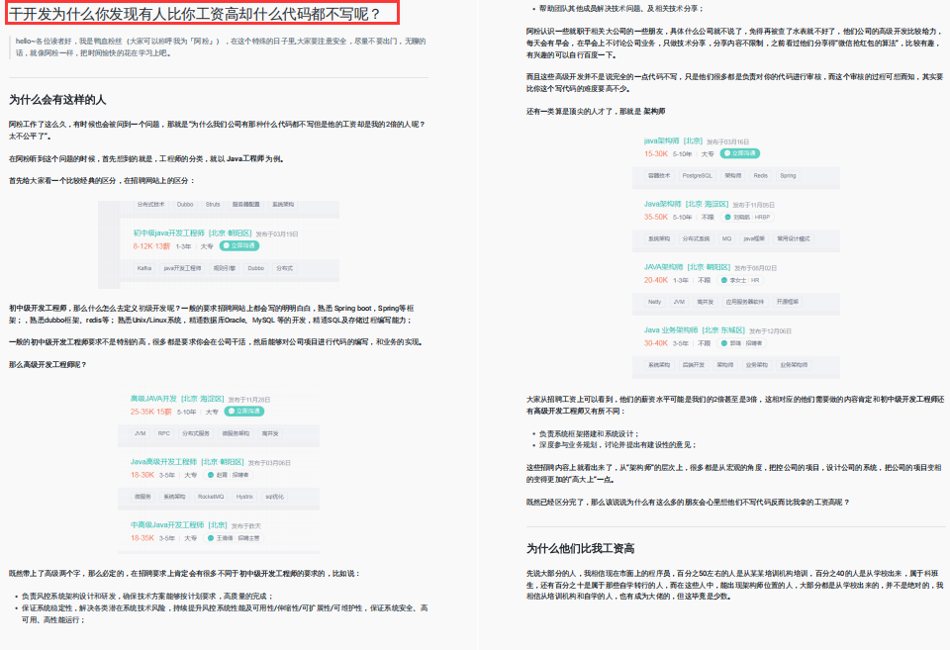Click the salary text 20-40K

click(x=655, y=280)
